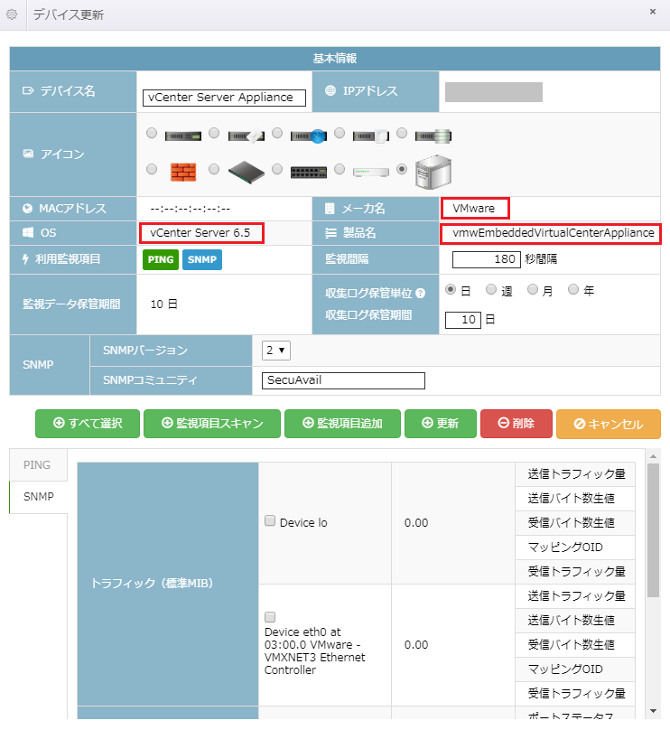Click the 収集ログ保管期間 days input field
The width and height of the screenshot is (670, 730).
(463, 320)
